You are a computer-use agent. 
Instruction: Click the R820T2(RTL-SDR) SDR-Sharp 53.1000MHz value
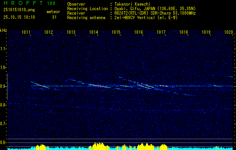coord(155,13)
